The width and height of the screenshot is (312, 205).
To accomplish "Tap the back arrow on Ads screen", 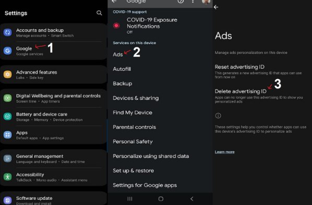I will tap(216, 7).
